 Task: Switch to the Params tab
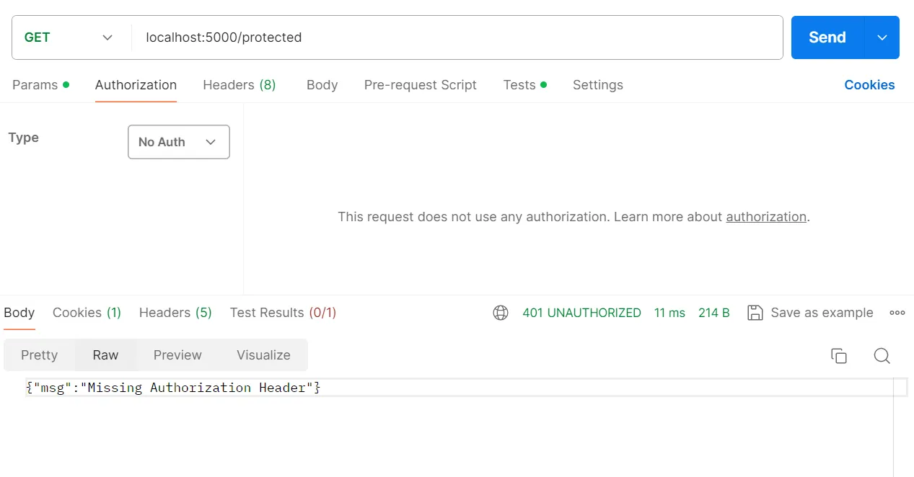[x=35, y=85]
